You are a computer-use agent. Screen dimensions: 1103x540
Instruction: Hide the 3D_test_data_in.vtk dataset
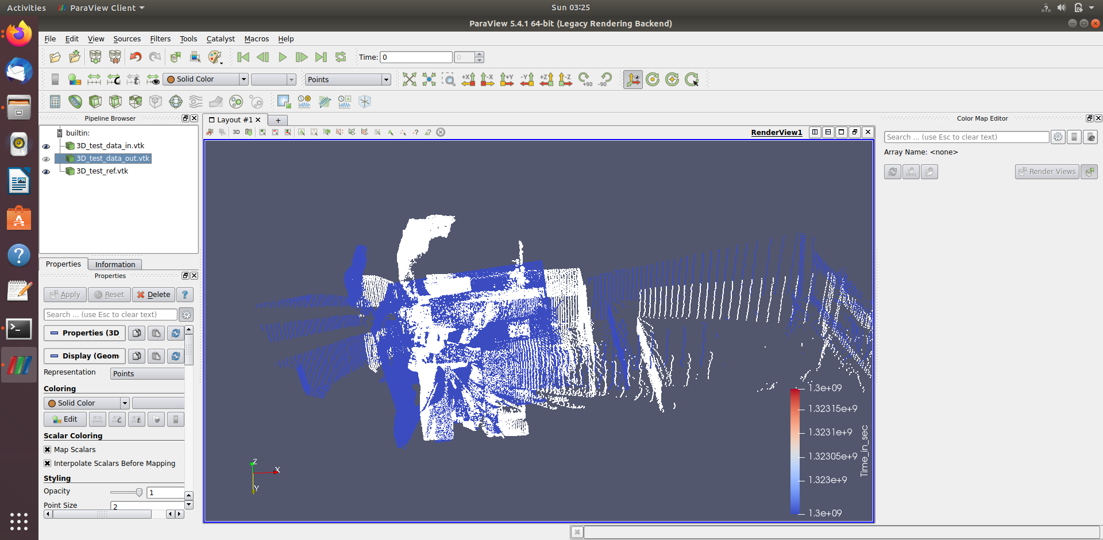tap(46, 146)
